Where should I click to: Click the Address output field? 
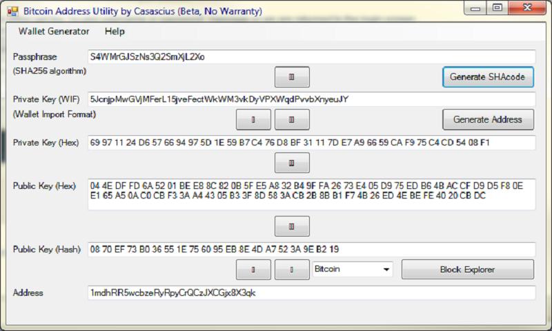[312, 292]
